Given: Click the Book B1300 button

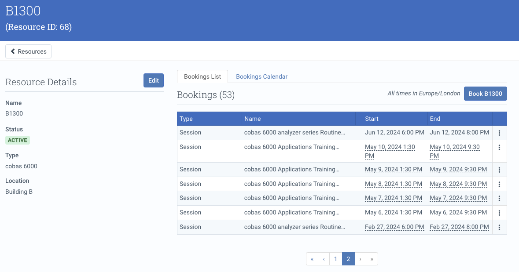Looking at the screenshot, I should coord(485,94).
